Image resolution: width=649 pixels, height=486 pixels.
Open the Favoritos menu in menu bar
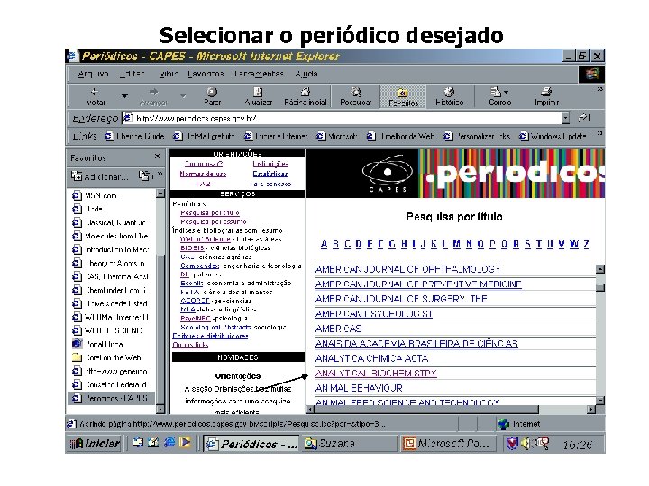point(206,75)
